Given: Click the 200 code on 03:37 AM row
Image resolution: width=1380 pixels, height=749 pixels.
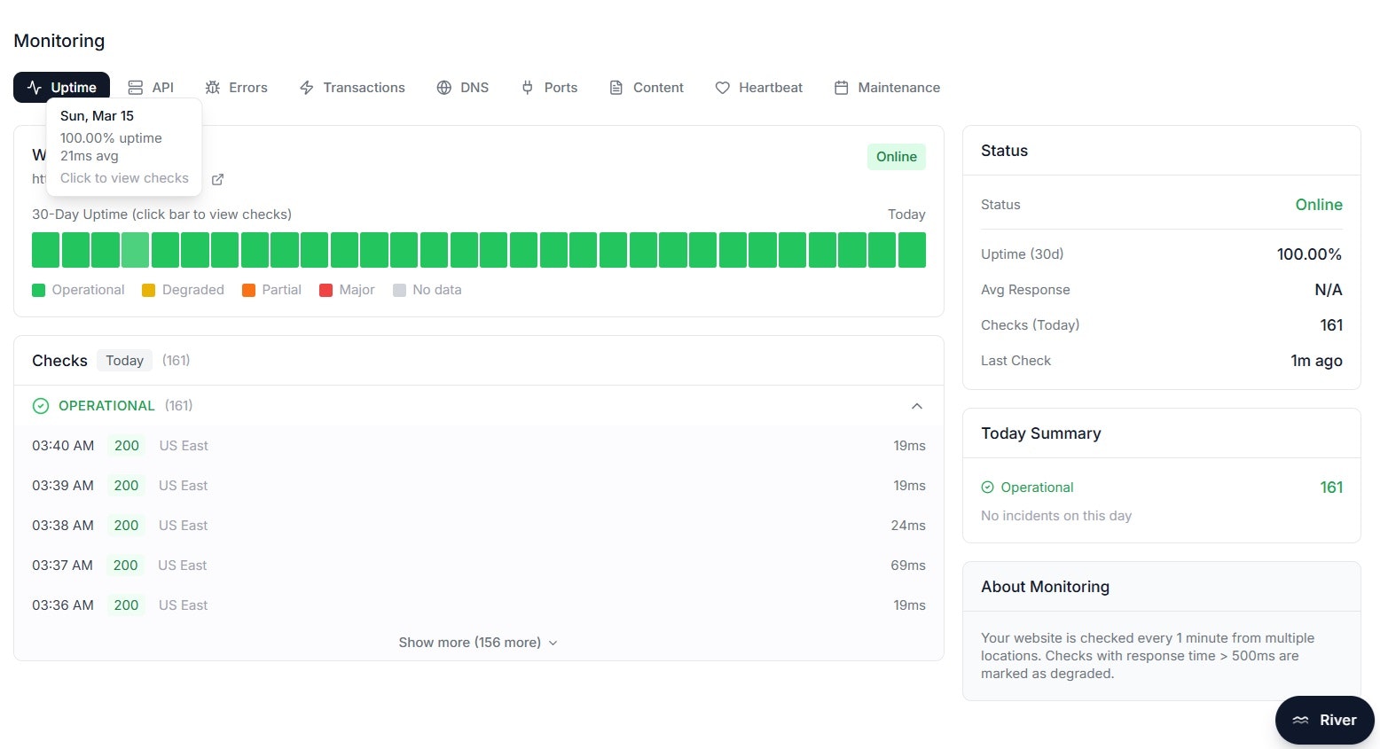Looking at the screenshot, I should (x=126, y=566).
